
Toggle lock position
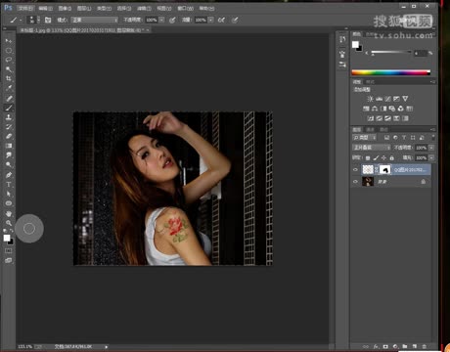click(383, 157)
